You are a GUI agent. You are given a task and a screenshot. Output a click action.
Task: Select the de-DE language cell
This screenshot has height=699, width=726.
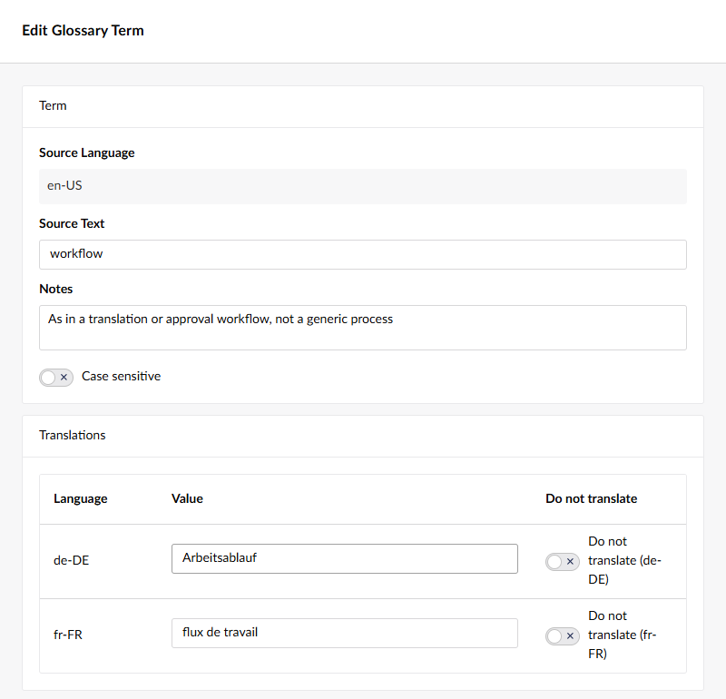[72, 560]
